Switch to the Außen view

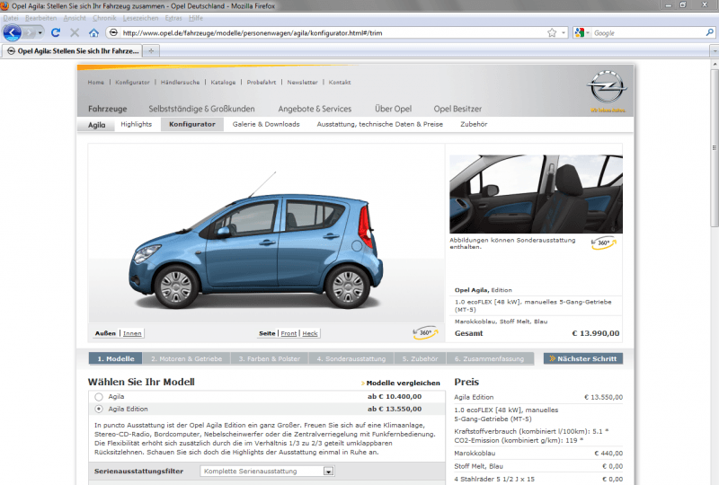105,333
